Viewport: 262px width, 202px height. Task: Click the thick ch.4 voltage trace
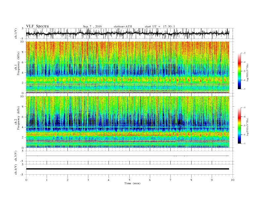click(x=128, y=169)
